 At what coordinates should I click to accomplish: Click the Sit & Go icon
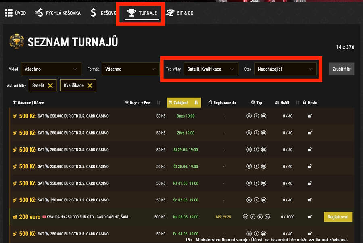pos(171,13)
